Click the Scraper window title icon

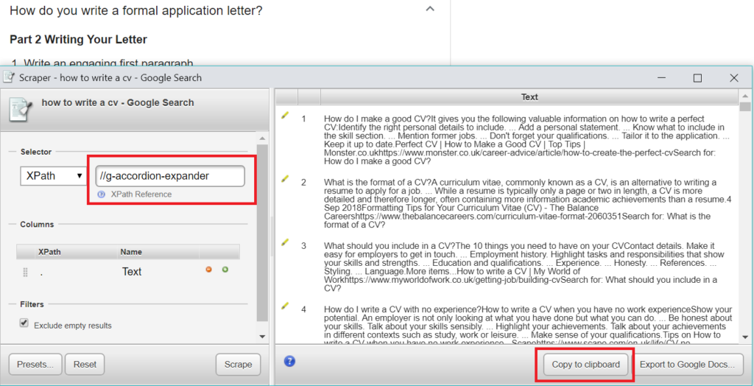(9, 77)
